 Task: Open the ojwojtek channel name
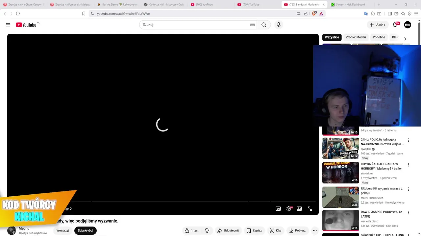366,149
